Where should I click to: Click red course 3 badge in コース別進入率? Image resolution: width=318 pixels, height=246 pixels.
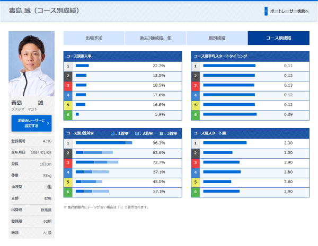coord(68,86)
